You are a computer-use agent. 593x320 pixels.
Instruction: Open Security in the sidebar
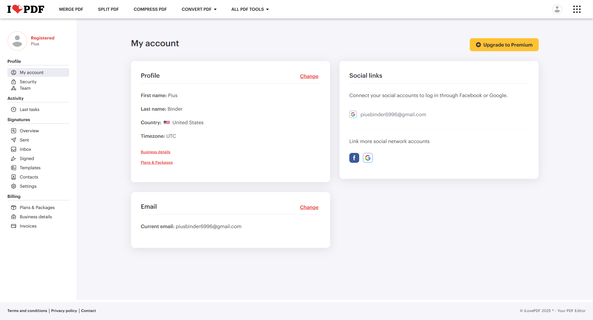click(28, 82)
